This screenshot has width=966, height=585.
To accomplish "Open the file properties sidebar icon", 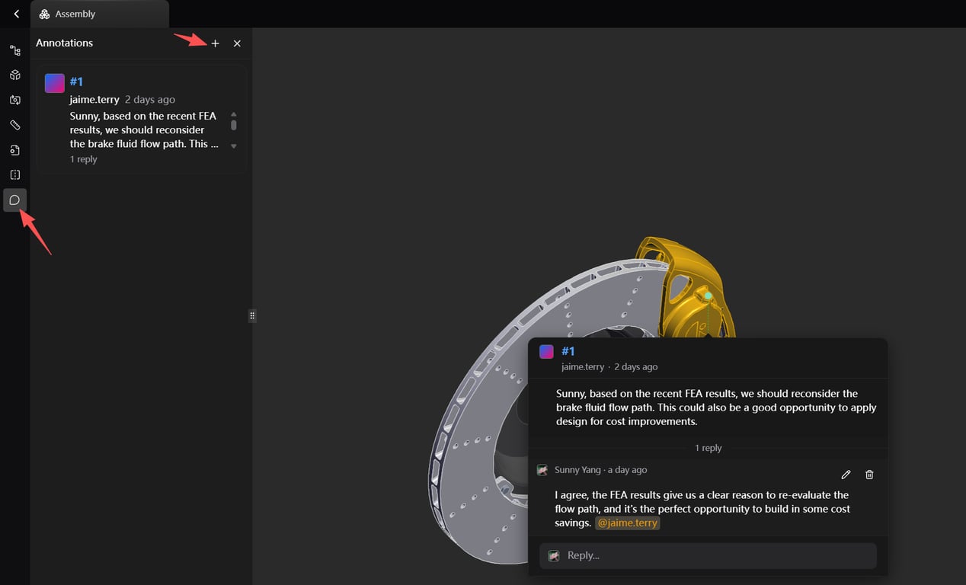I will 14,150.
